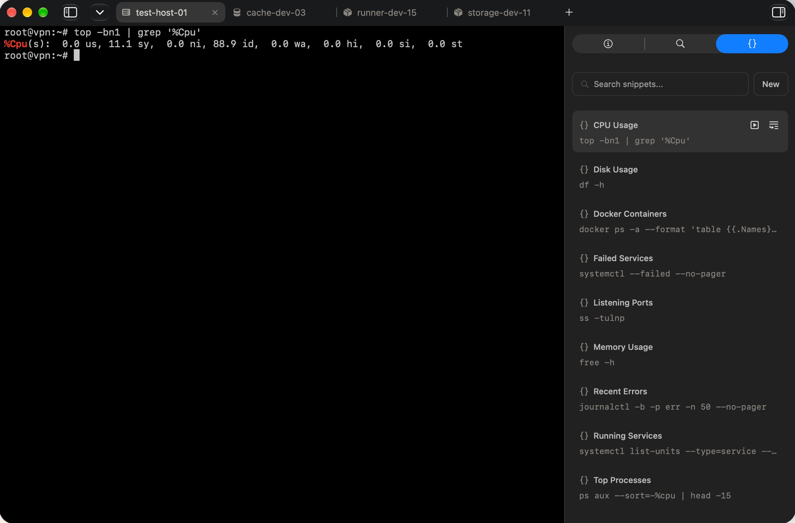Image resolution: width=795 pixels, height=523 pixels.
Task: Click the terminal cursor at the prompt
Action: point(77,55)
